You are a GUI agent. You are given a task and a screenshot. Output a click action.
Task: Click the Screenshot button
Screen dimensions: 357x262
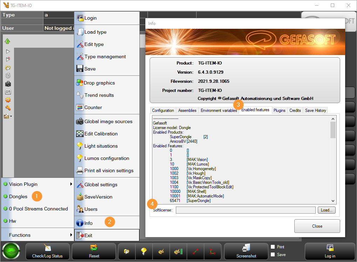tap(246, 251)
